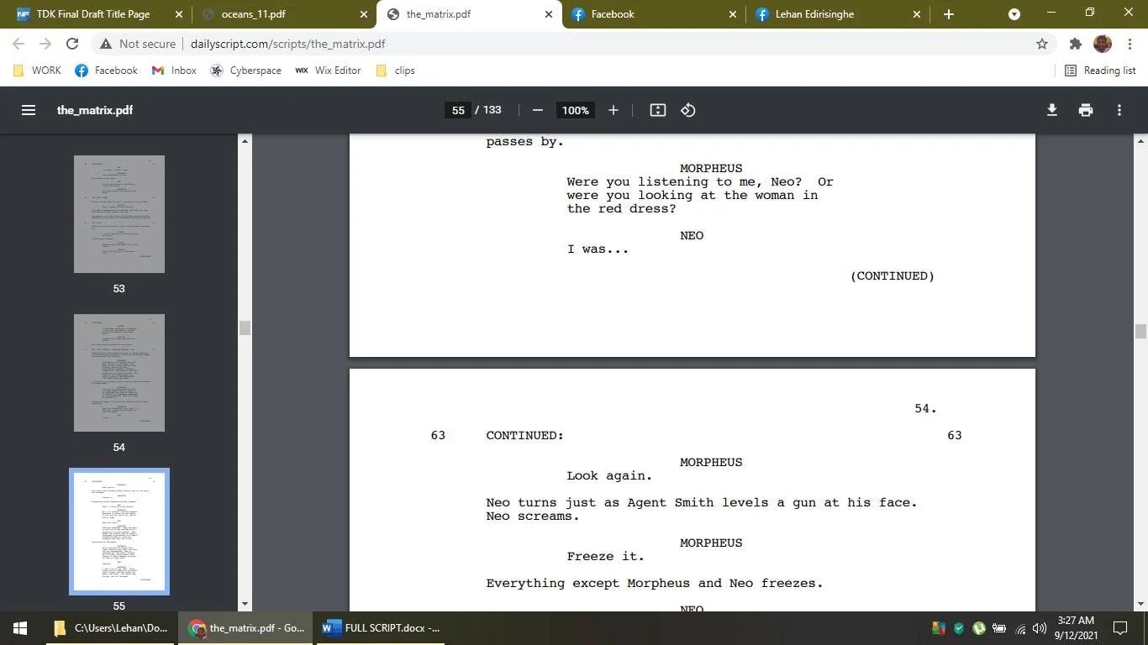Open the Windows notification center
Screen dimensions: 1148x645
(1120, 628)
